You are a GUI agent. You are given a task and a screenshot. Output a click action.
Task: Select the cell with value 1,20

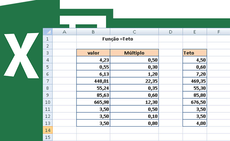(x=134, y=74)
